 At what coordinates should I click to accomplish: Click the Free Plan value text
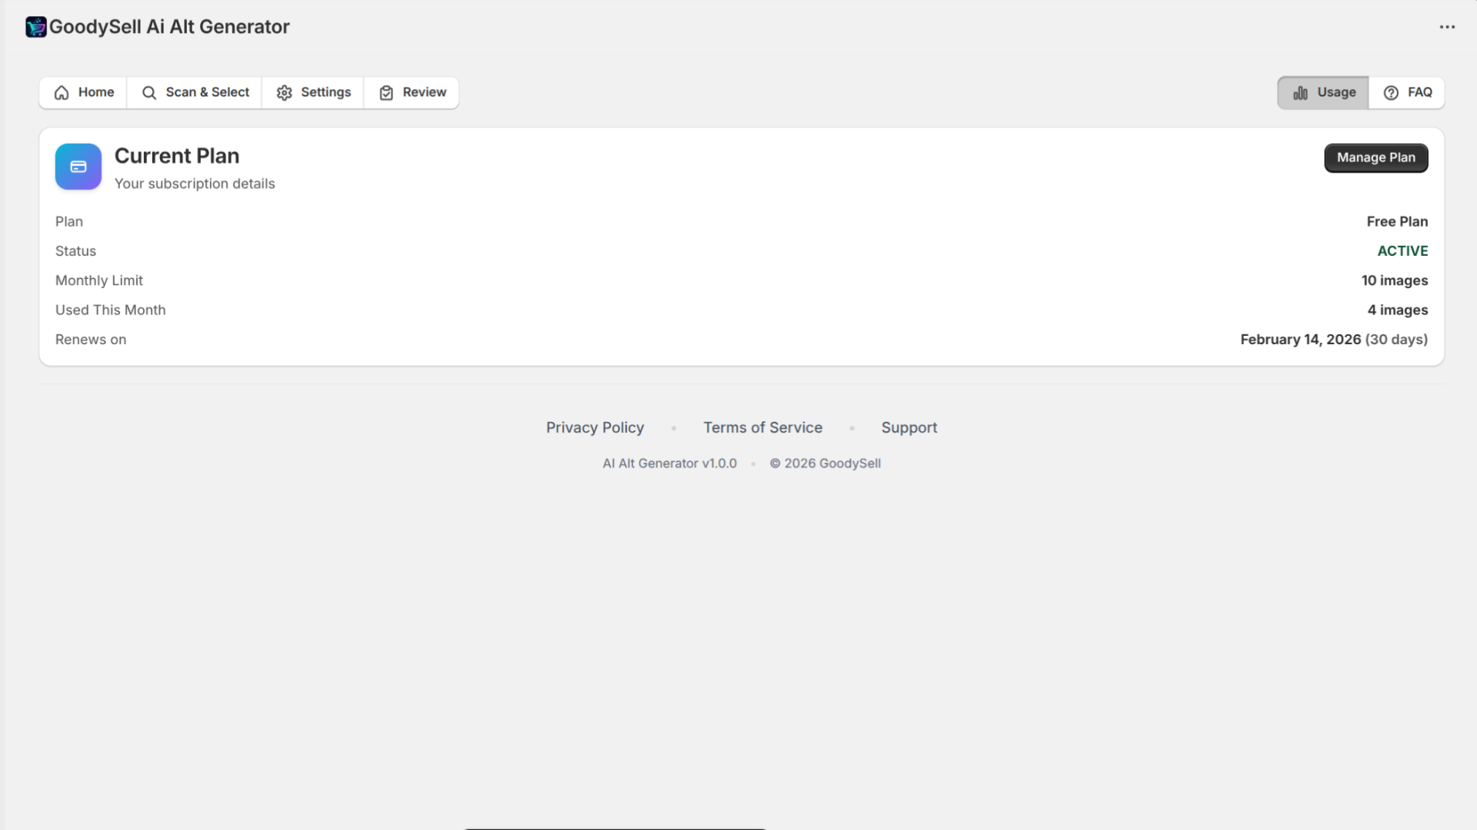pyautogui.click(x=1397, y=221)
